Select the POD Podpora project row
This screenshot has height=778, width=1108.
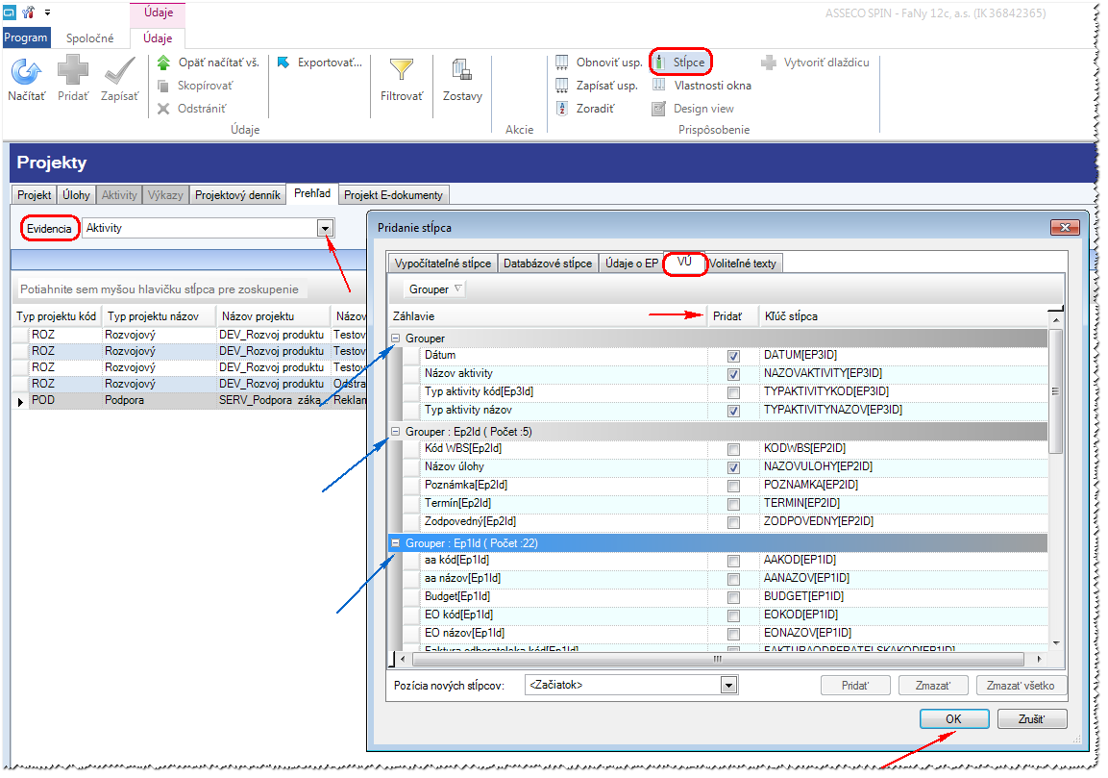point(189,400)
